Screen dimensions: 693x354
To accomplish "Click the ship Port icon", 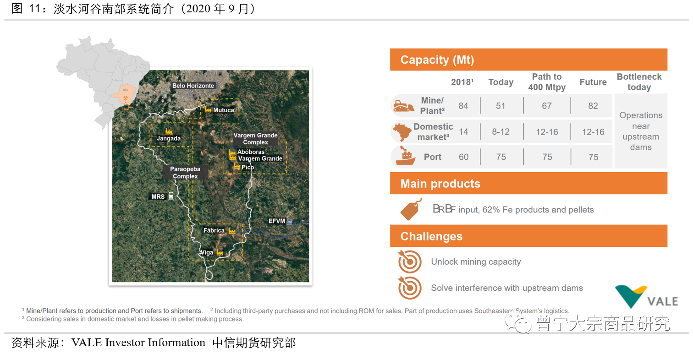I will (405, 156).
